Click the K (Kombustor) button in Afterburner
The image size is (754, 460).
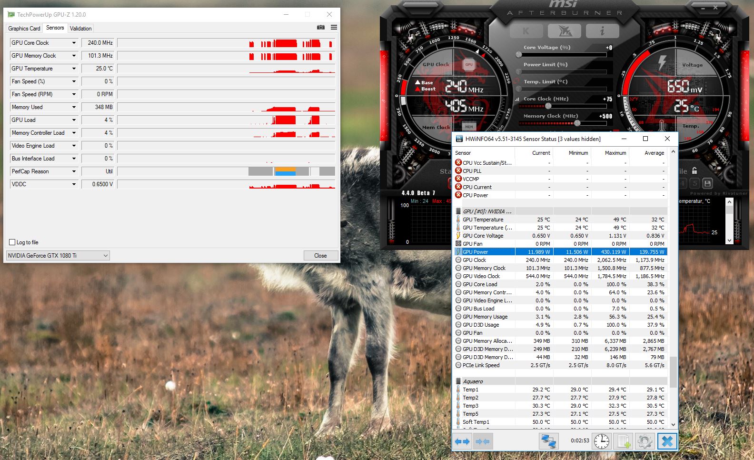click(526, 31)
